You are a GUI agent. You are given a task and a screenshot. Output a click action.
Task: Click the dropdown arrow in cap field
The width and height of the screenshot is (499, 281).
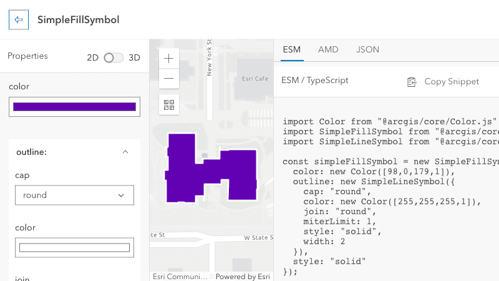(121, 195)
